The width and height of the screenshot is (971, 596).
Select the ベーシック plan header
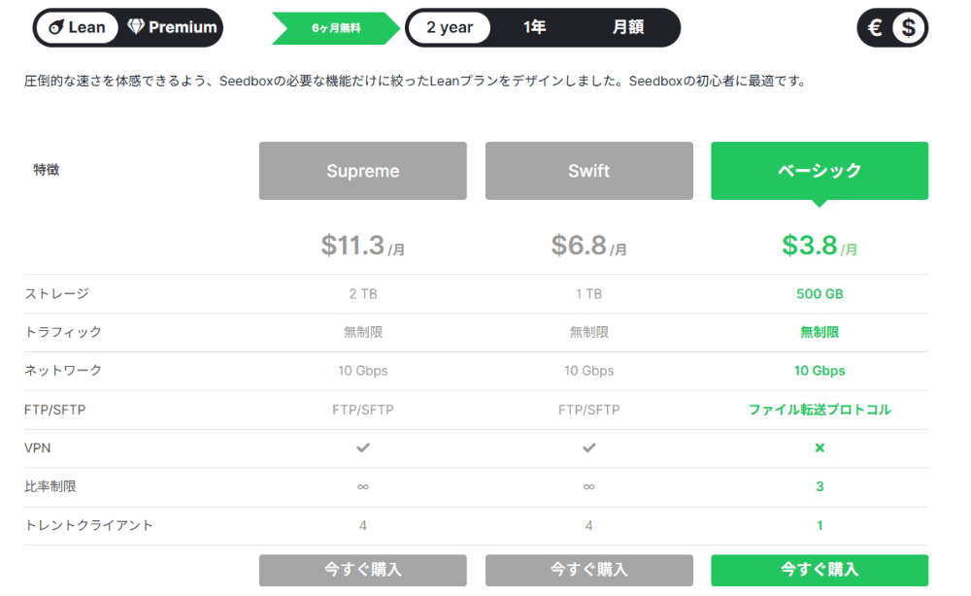coord(819,171)
